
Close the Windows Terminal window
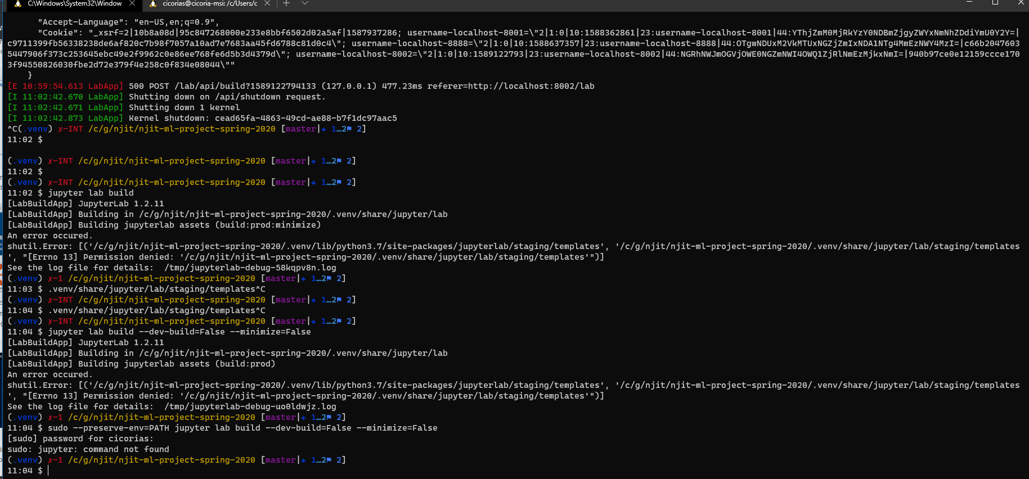[1021, 3]
